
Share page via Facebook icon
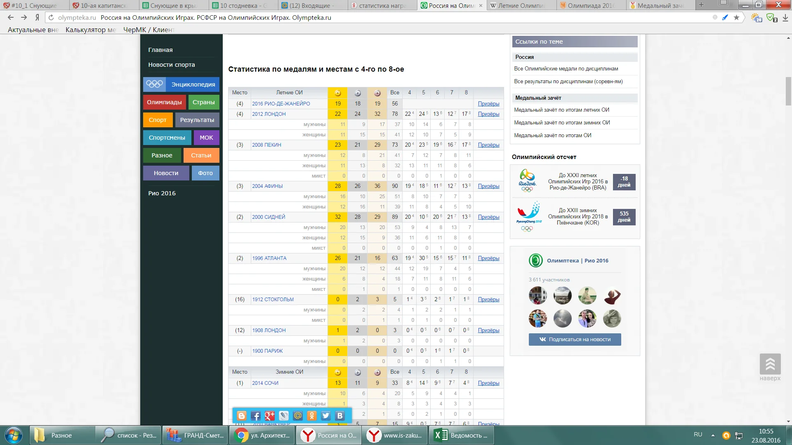(x=256, y=416)
